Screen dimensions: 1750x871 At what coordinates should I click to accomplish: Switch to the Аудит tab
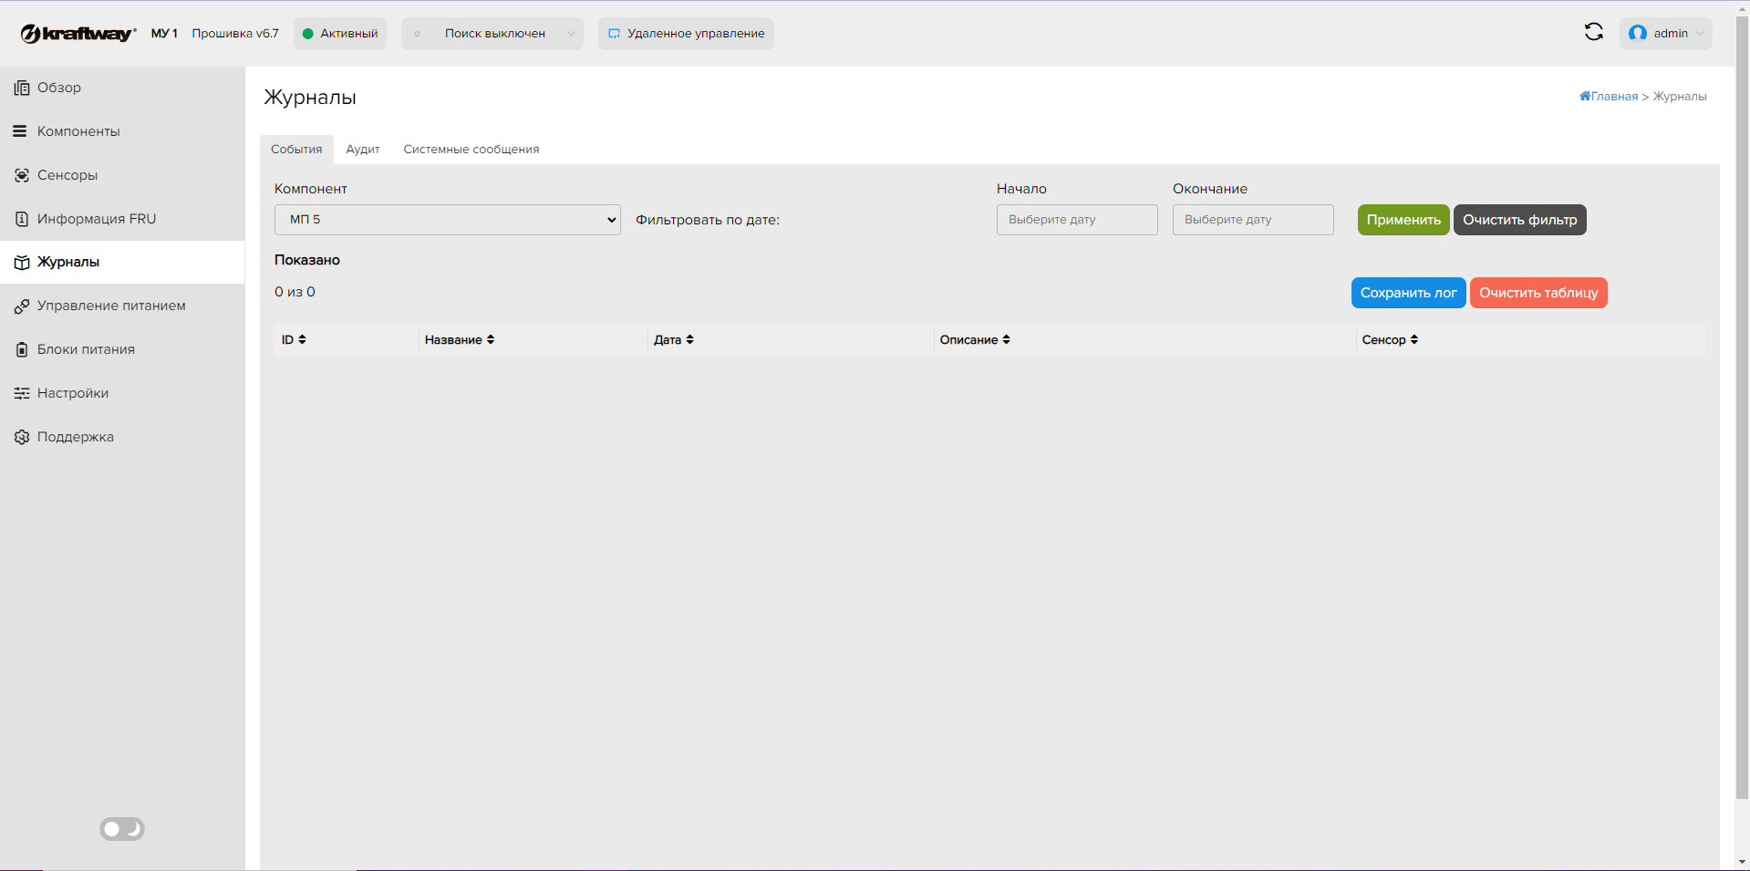pos(362,150)
